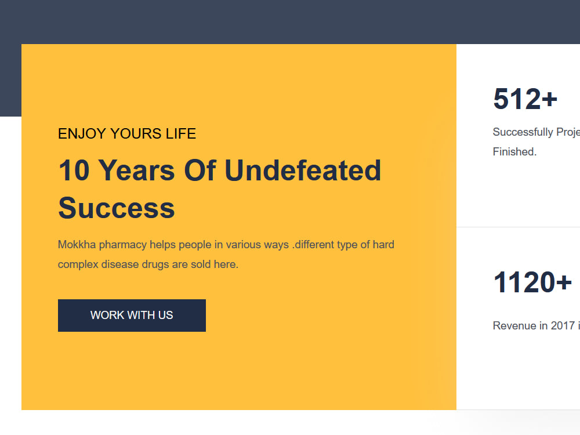Click the empty yellow area below the button
The height and width of the screenshot is (435, 580).
[x=238, y=370]
